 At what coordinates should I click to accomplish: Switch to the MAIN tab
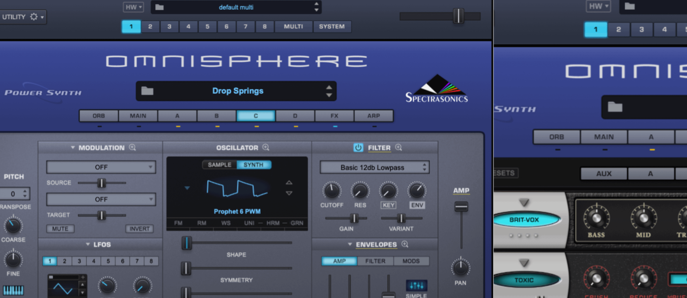click(138, 116)
